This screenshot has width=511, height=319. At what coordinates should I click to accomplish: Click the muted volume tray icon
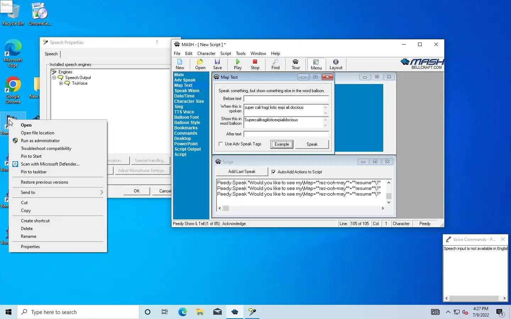[465, 312]
